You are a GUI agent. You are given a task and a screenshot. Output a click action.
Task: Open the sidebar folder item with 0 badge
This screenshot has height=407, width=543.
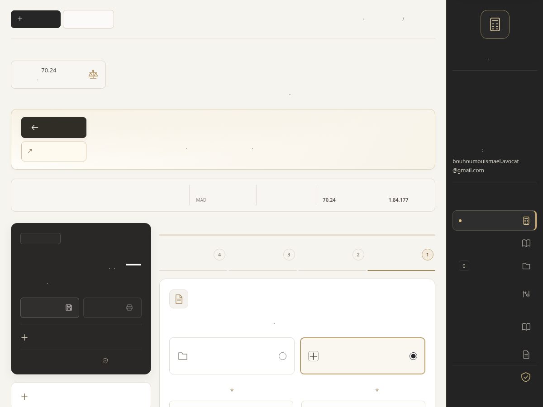(x=495, y=266)
